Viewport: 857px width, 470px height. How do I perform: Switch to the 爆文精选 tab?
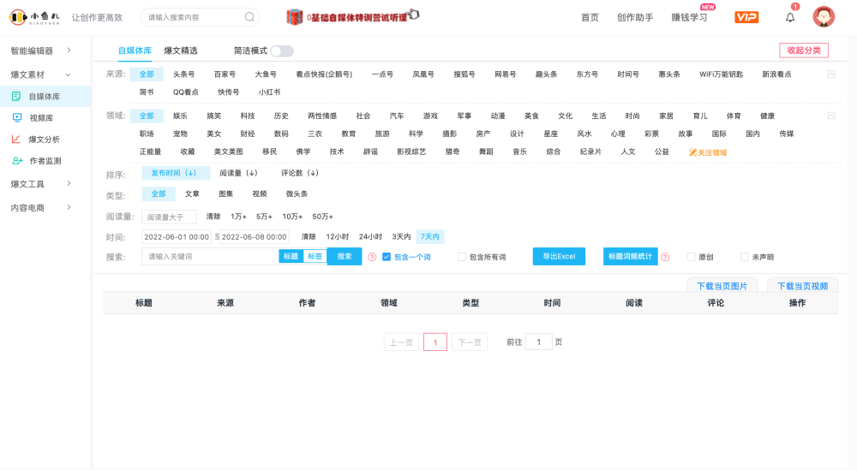coord(180,51)
